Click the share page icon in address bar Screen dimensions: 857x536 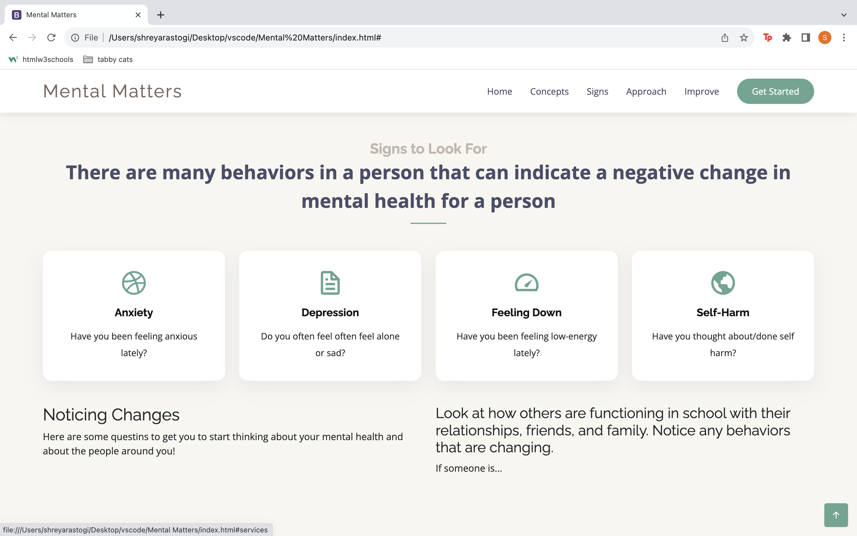[725, 38]
